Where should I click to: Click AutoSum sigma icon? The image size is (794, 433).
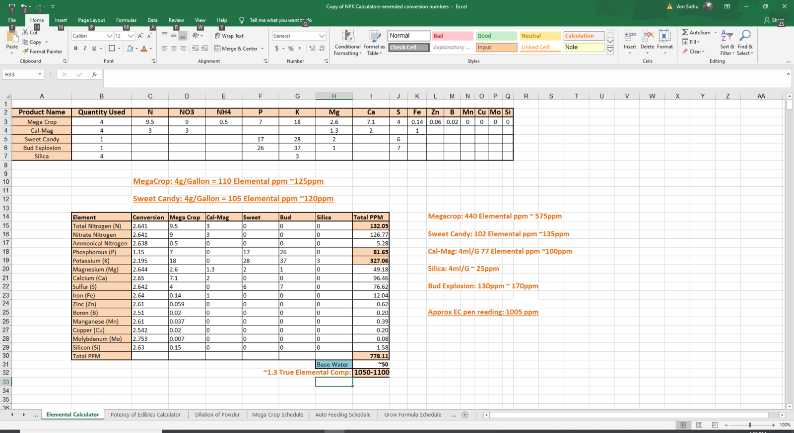685,32
